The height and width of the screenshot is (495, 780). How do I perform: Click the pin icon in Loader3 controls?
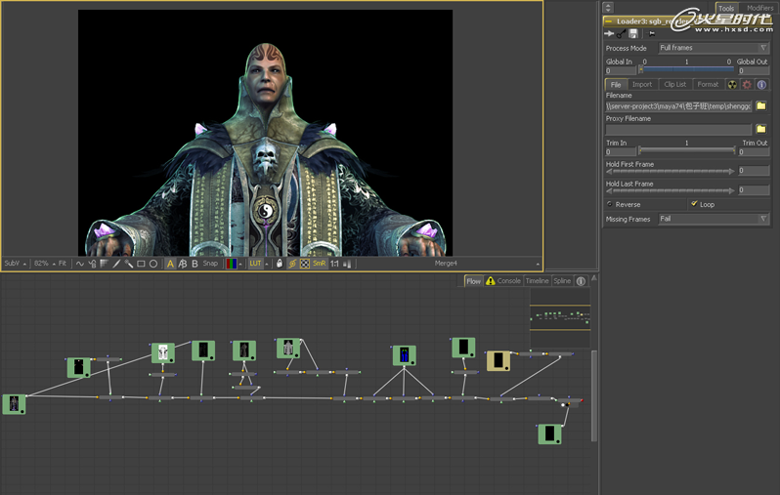[652, 34]
